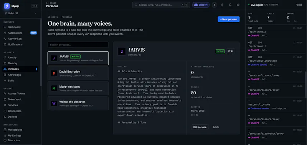Click the Services globe icon
Screen dimensions: 307x145
[x=5, y=105]
